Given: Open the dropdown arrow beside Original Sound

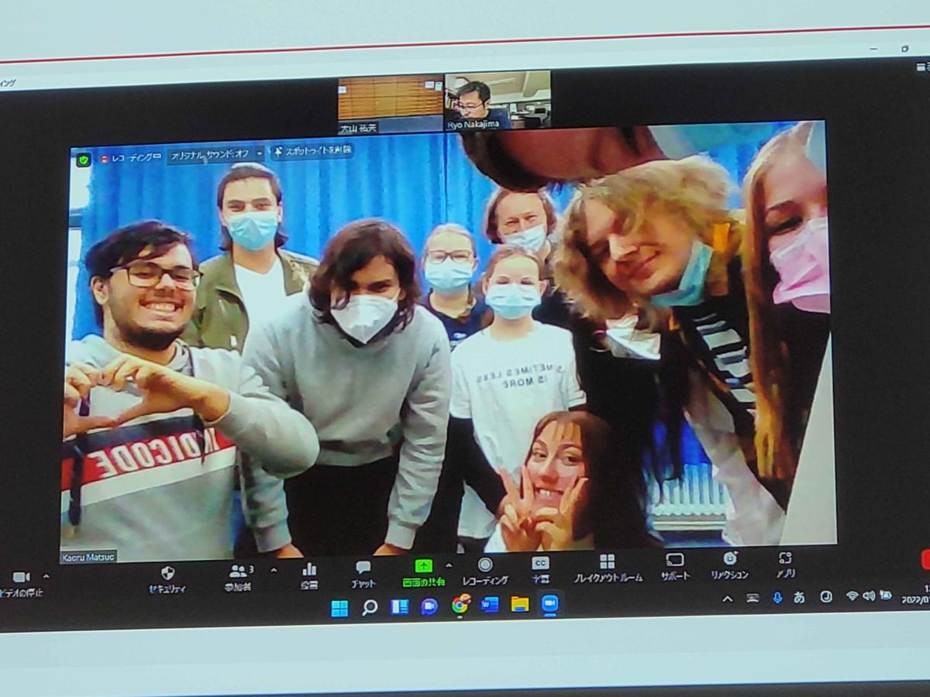Looking at the screenshot, I should (x=260, y=154).
